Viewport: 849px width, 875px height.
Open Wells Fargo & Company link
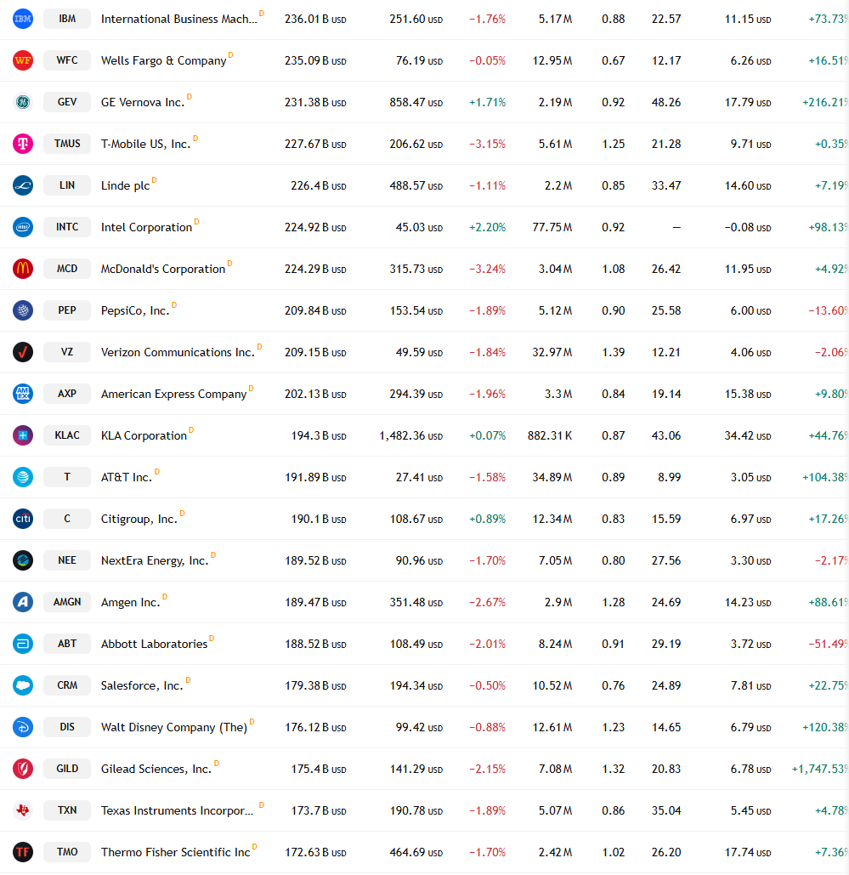[x=163, y=61]
